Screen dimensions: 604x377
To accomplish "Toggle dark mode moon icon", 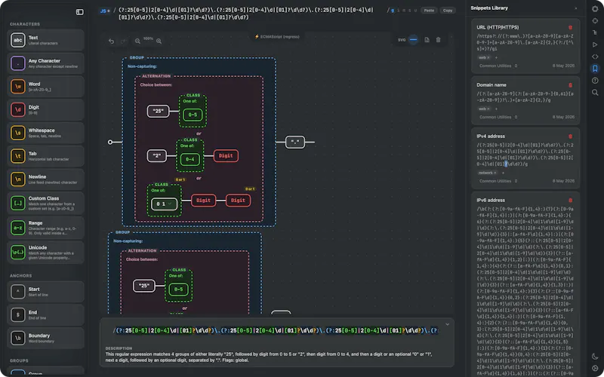I will click(595, 357).
